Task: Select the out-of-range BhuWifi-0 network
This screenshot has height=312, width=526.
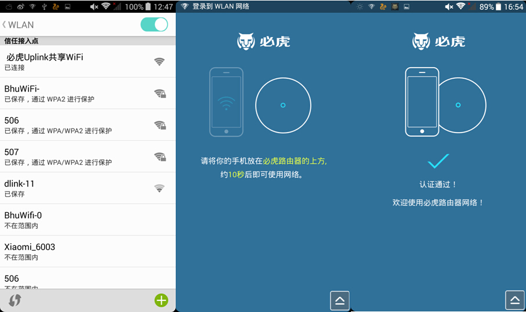Action: 88,219
